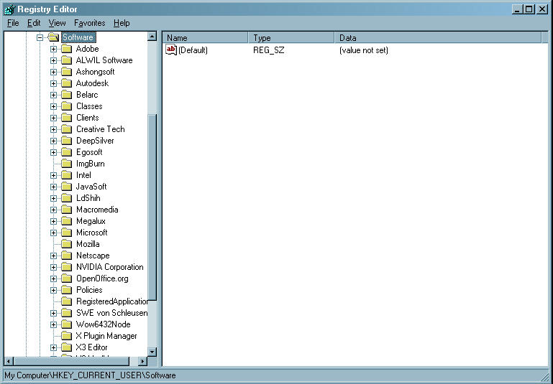Click the Registry Editor title bar icon
The width and height of the screenshot is (553, 384).
click(x=9, y=9)
